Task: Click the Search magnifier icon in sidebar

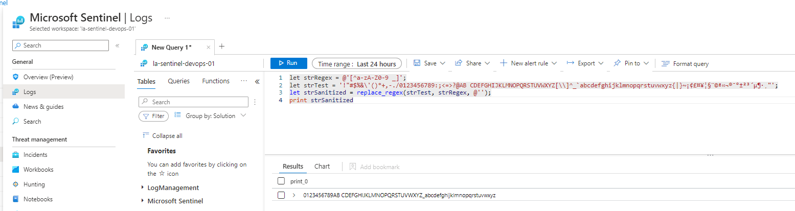Action: 16,122
